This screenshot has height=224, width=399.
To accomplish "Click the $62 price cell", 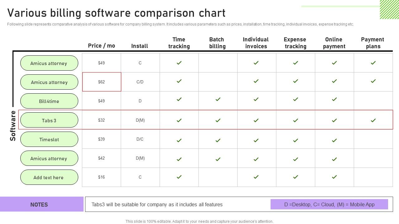I will click(102, 82).
